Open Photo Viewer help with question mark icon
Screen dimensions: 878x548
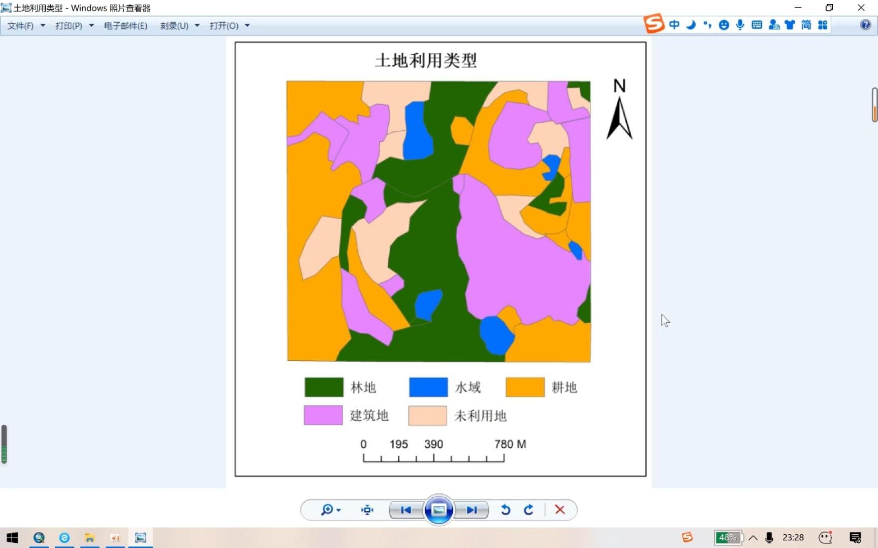(x=865, y=25)
